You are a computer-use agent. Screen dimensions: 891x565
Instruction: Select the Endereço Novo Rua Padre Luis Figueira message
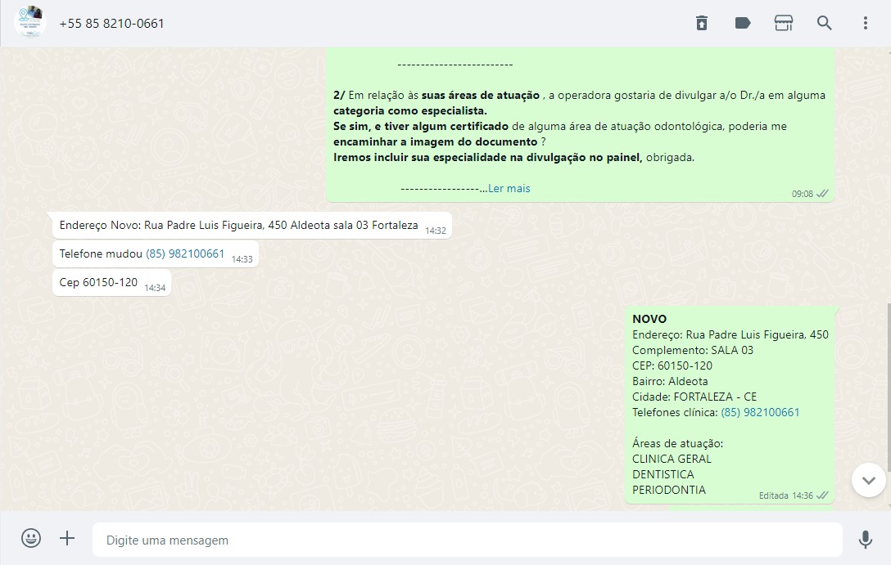click(x=251, y=225)
